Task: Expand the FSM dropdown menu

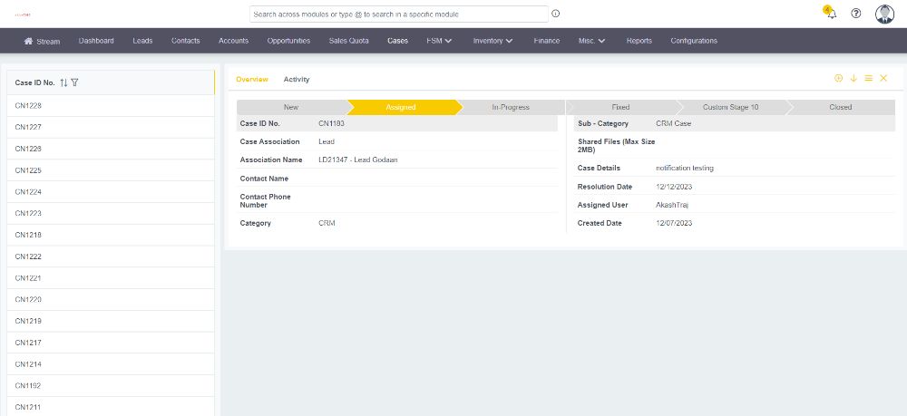Action: pos(439,41)
